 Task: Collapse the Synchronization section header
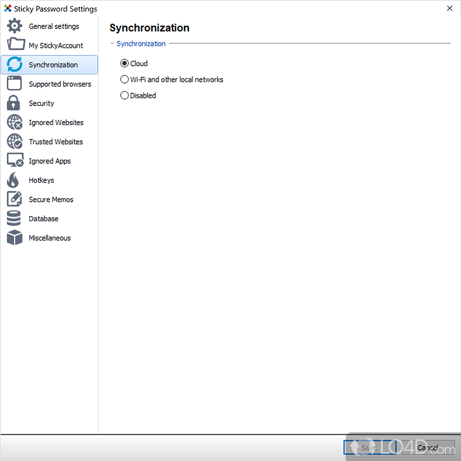113,44
